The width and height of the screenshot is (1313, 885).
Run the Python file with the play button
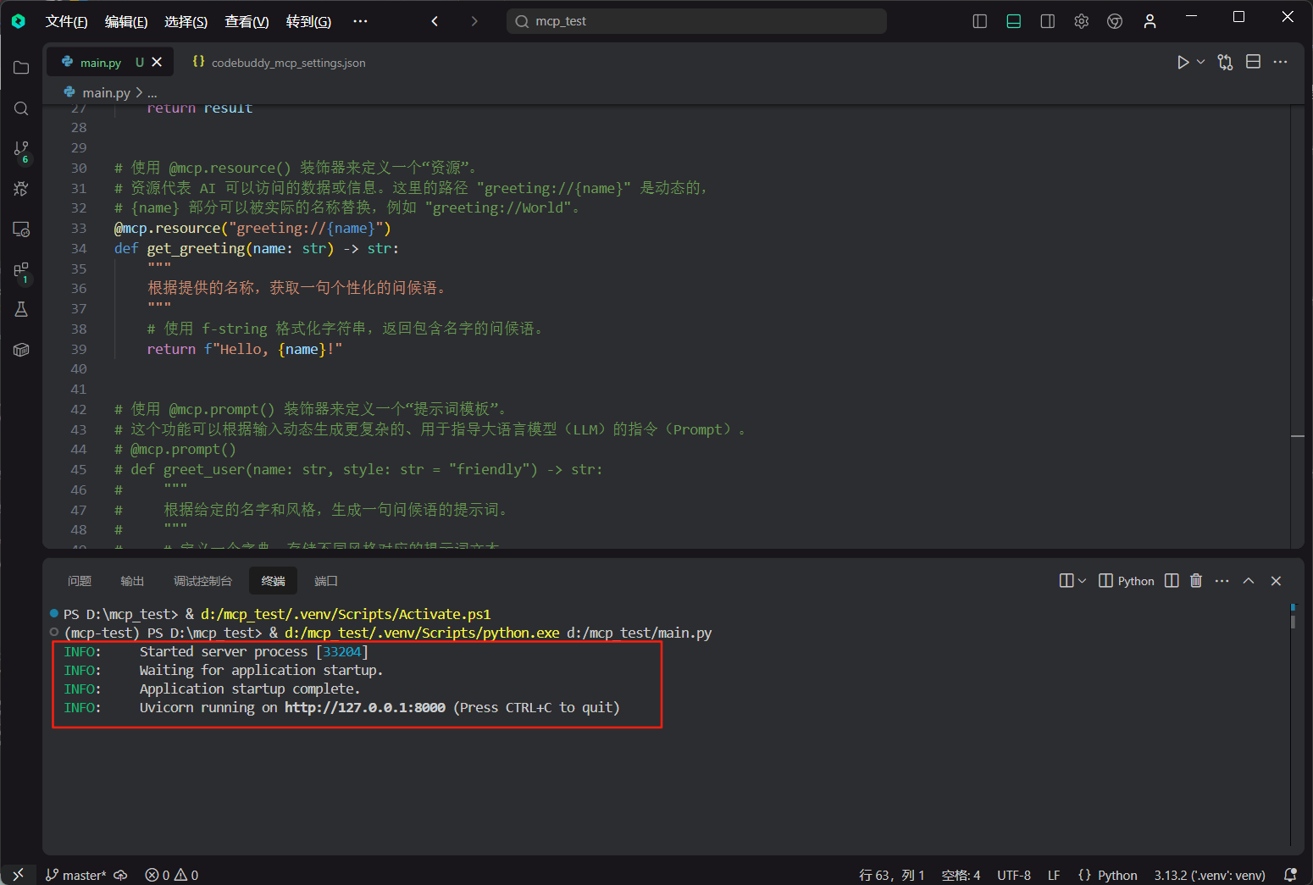coord(1183,62)
